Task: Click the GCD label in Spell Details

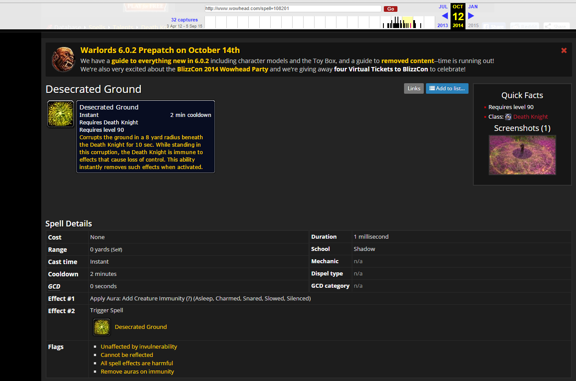Action: pos(54,286)
